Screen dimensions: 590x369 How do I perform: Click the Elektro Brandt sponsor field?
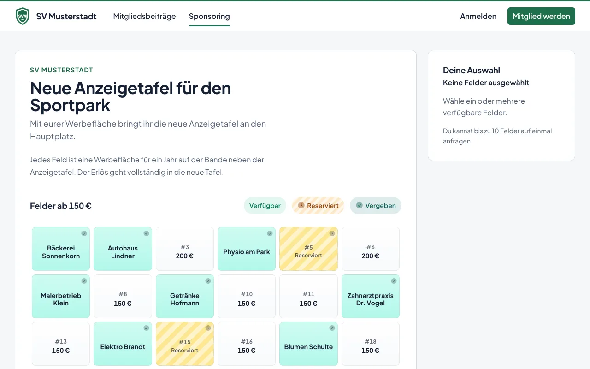[123, 344]
